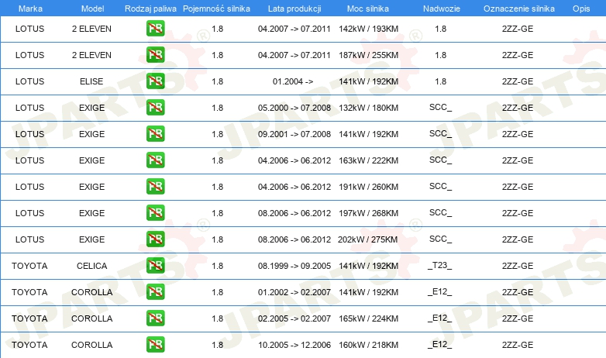
Task: Click the Rodzaj paliwa column header
Action: tap(150, 9)
